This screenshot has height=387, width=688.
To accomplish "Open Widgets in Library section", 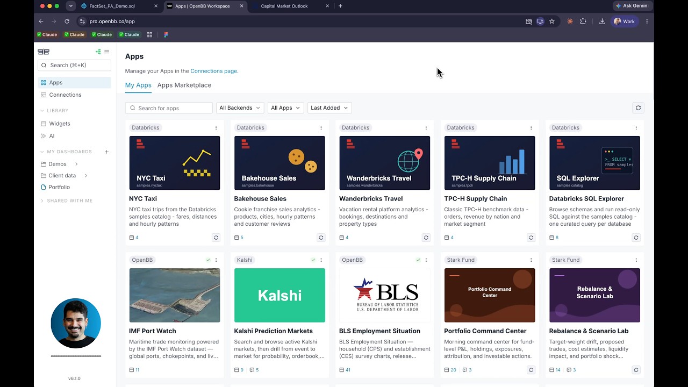I will (74, 124).
